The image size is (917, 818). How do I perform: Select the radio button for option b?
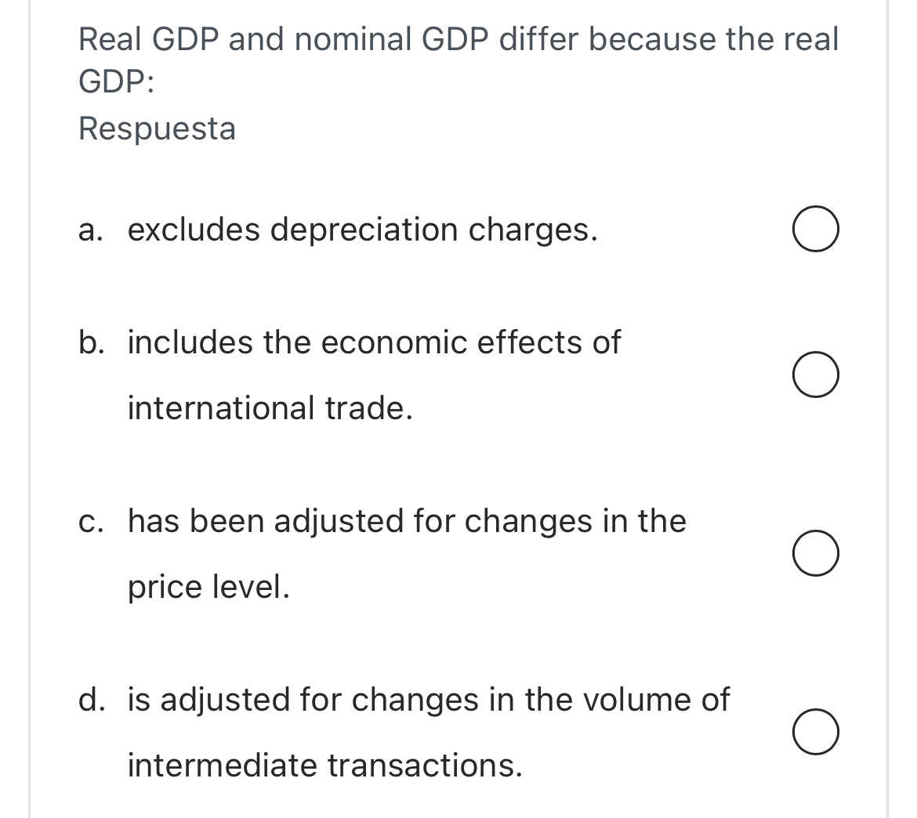pyautogui.click(x=816, y=375)
